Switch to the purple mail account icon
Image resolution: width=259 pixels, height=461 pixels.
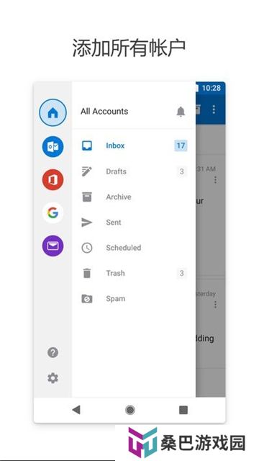tap(53, 246)
